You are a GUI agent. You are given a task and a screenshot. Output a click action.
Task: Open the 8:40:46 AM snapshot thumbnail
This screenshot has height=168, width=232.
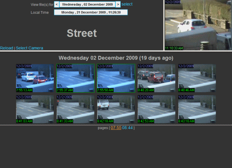pos(197,78)
